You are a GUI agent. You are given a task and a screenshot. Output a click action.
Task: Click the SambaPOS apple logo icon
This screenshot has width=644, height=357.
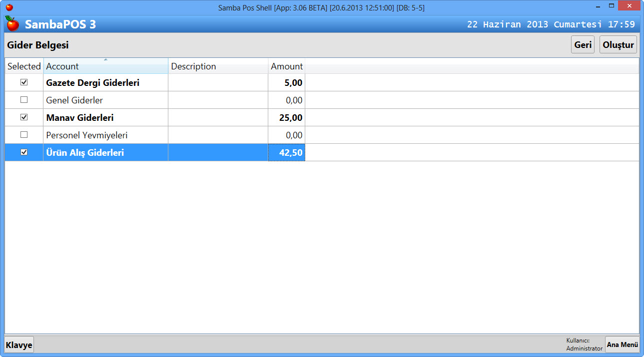pos(12,23)
